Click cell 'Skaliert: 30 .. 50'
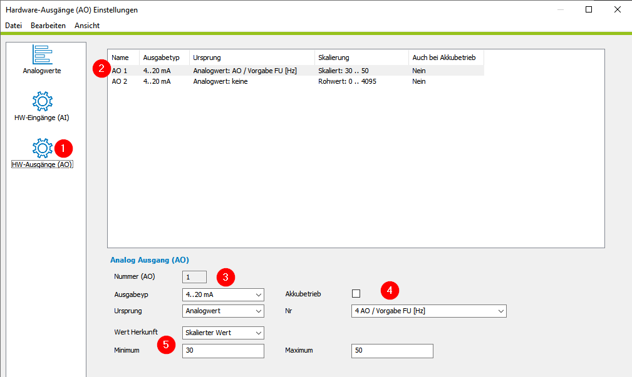This screenshot has width=632, height=377. pyautogui.click(x=343, y=71)
